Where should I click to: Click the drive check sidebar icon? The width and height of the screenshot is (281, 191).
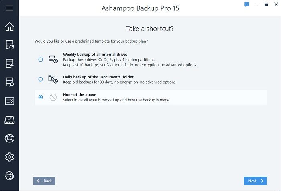tap(9, 120)
